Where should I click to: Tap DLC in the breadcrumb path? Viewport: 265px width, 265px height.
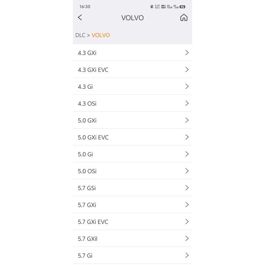tap(80, 35)
